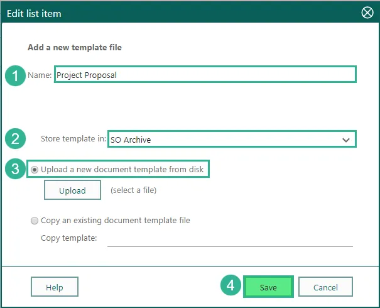Save the new template file
This screenshot has width=380, height=308.
point(268,287)
